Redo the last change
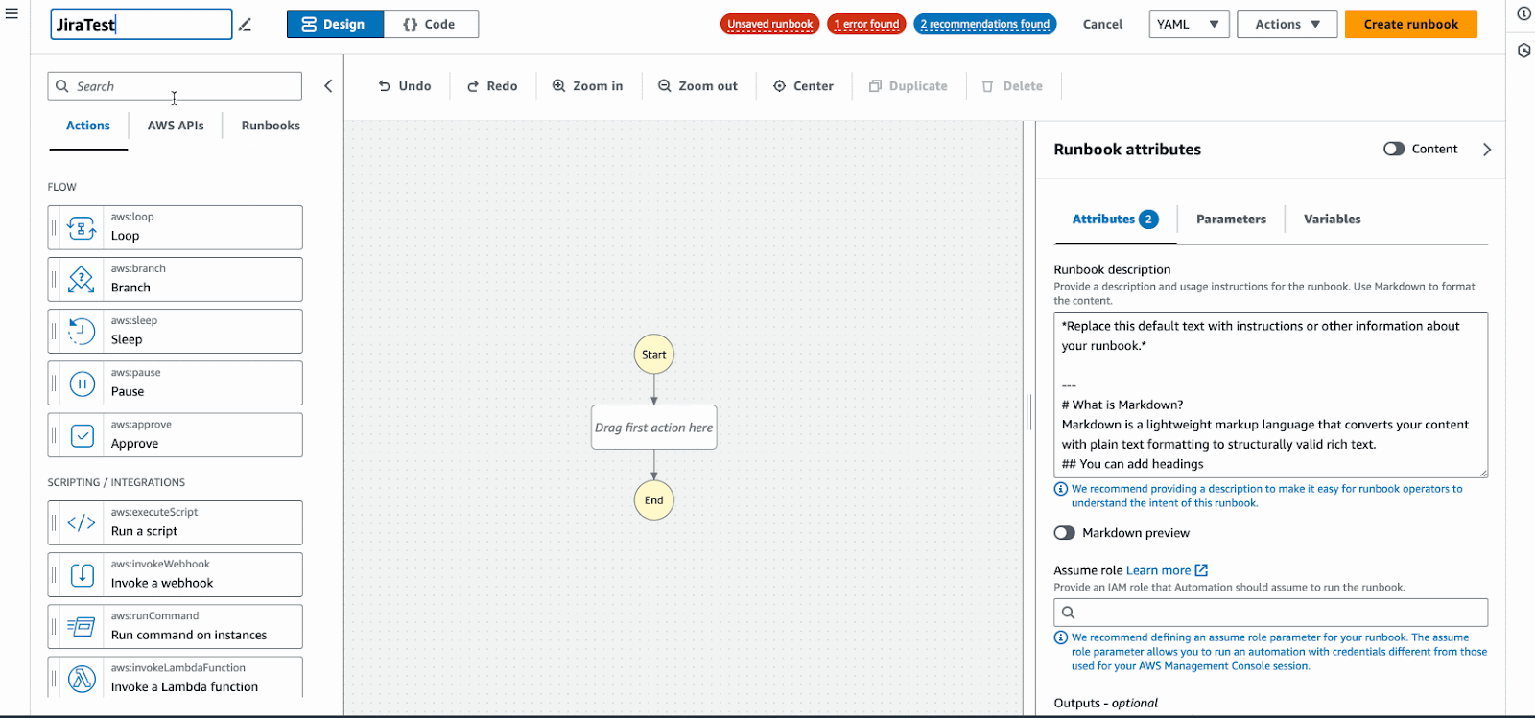Screen dimensions: 1535x718 point(492,86)
